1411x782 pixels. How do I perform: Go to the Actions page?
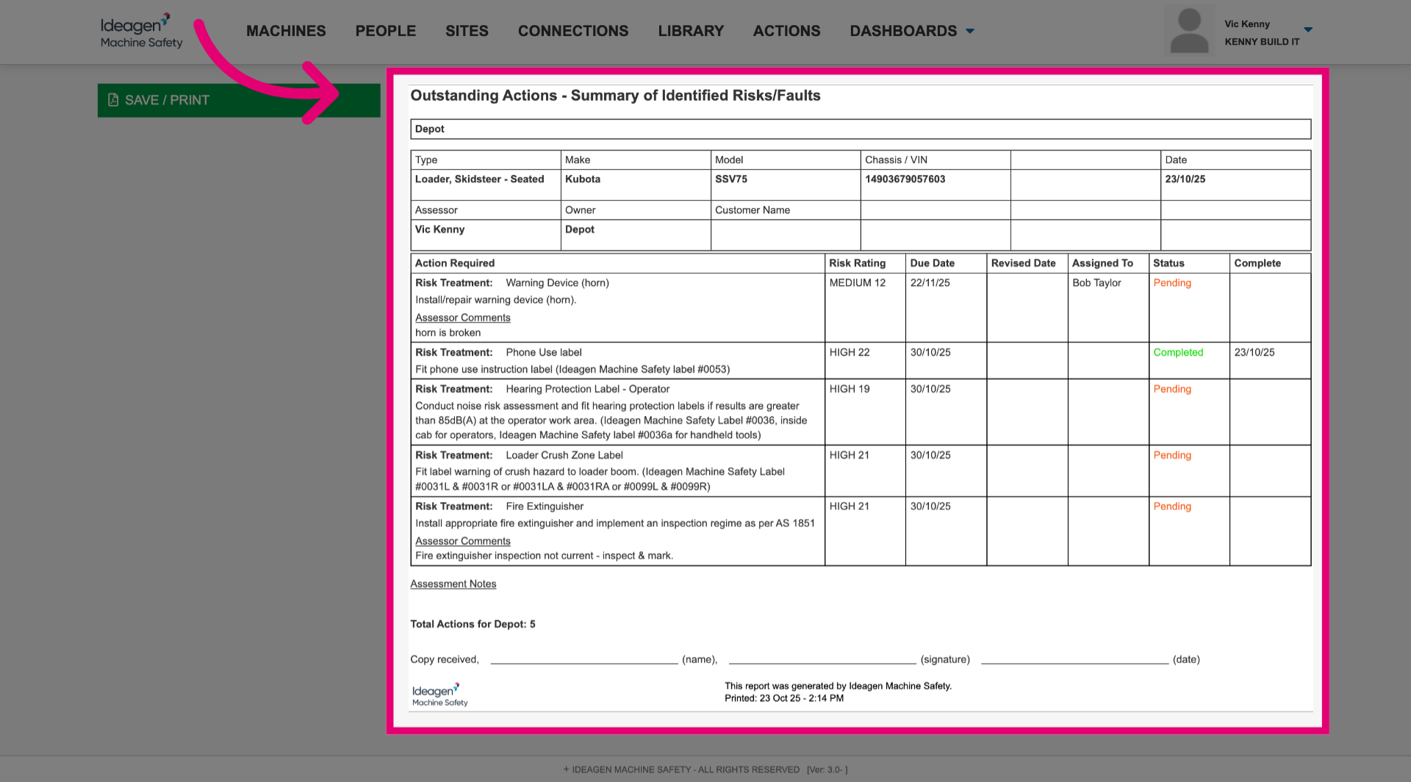pyautogui.click(x=786, y=31)
